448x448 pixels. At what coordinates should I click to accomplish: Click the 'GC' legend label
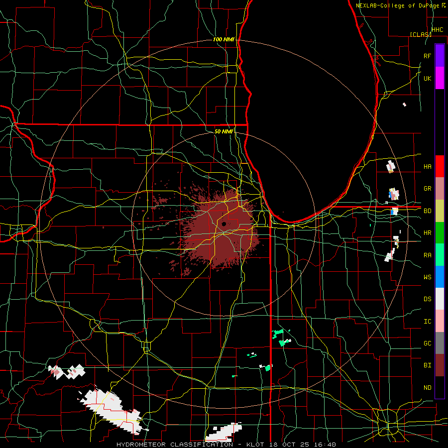pos(427,343)
